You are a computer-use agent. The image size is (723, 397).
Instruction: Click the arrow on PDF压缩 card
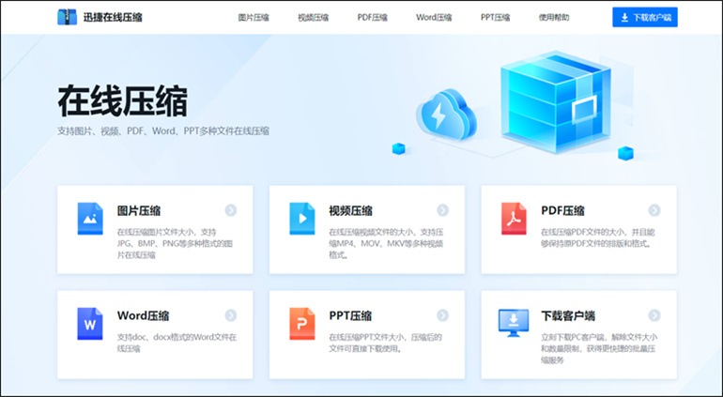[x=654, y=210]
